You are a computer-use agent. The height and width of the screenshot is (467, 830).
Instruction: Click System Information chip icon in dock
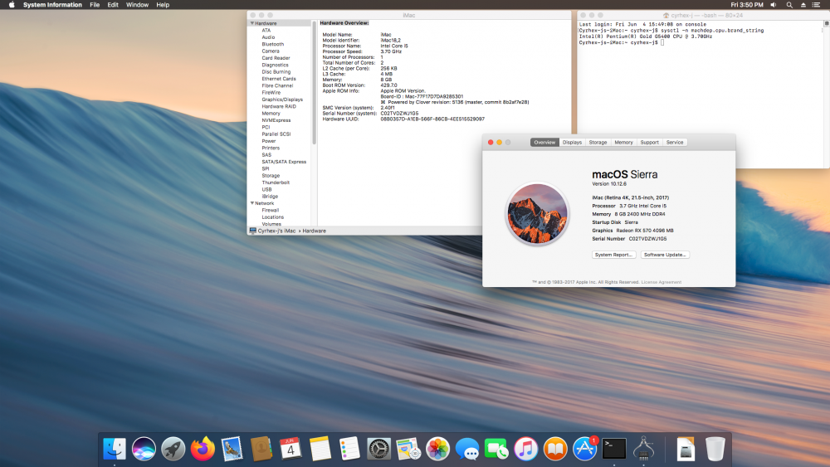(644, 449)
